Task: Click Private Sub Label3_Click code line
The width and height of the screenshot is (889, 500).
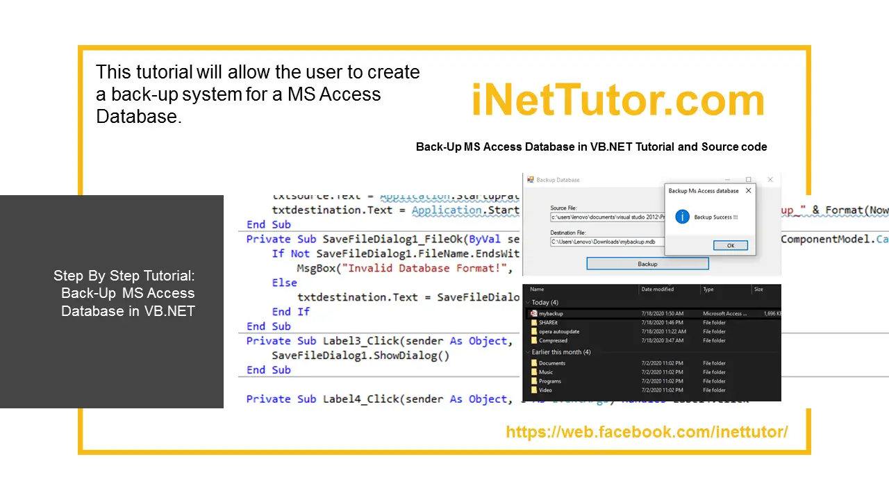Action: 379,341
